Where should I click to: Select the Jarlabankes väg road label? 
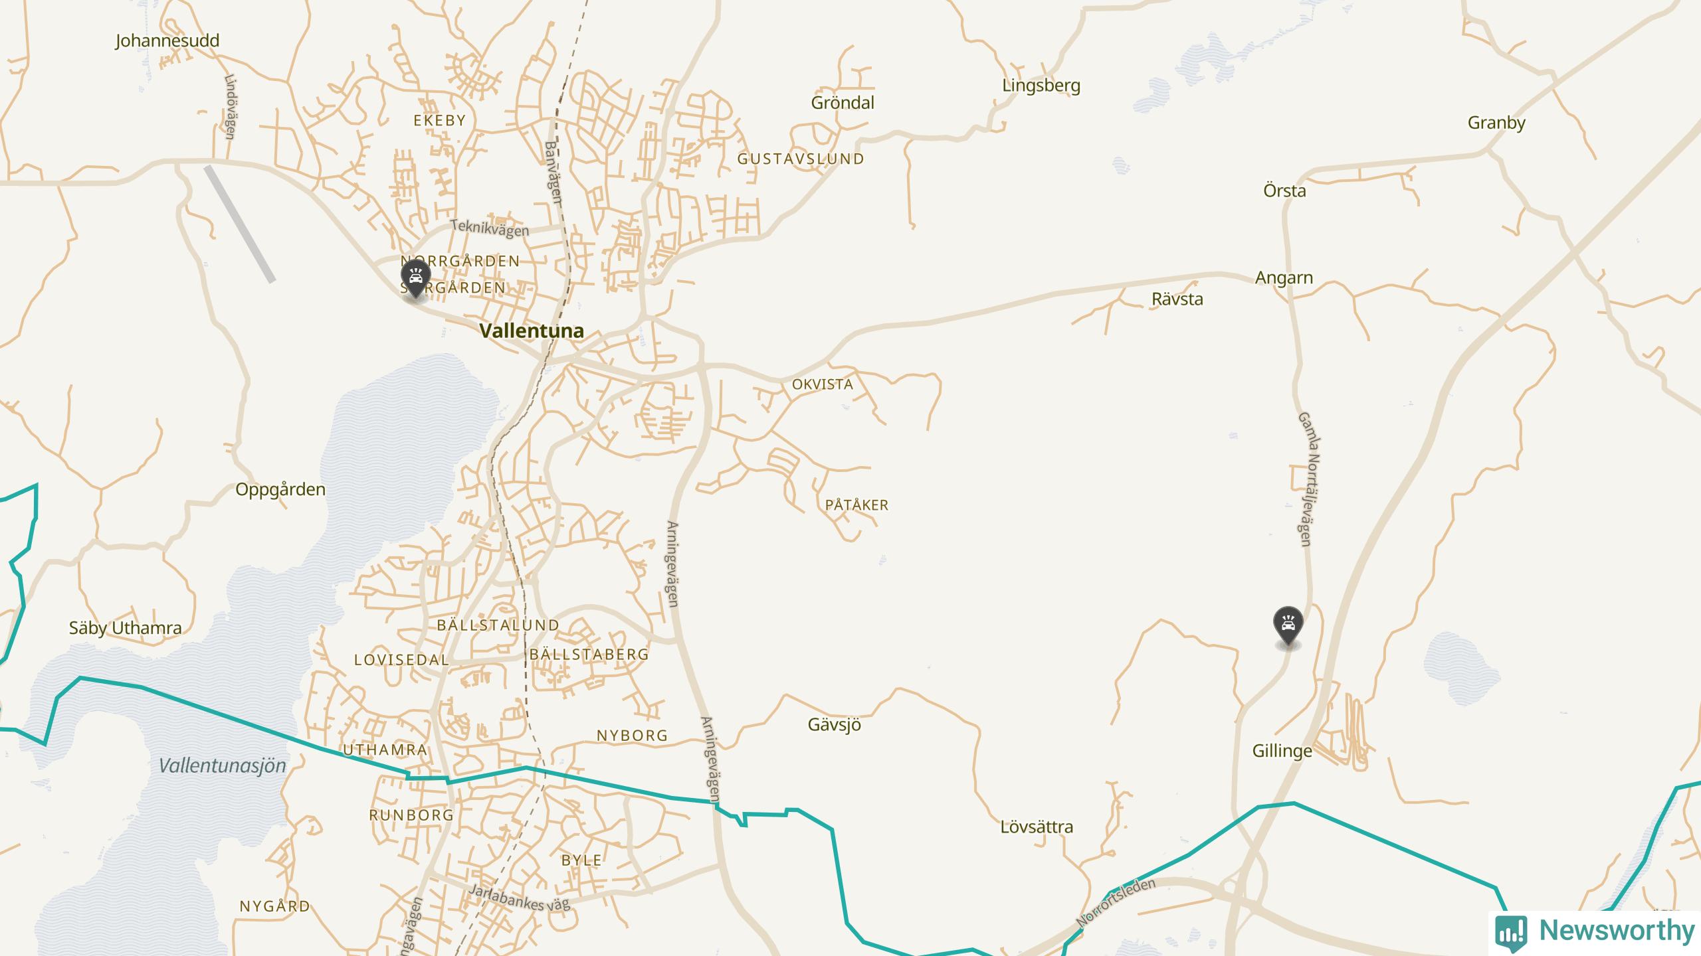(x=519, y=897)
